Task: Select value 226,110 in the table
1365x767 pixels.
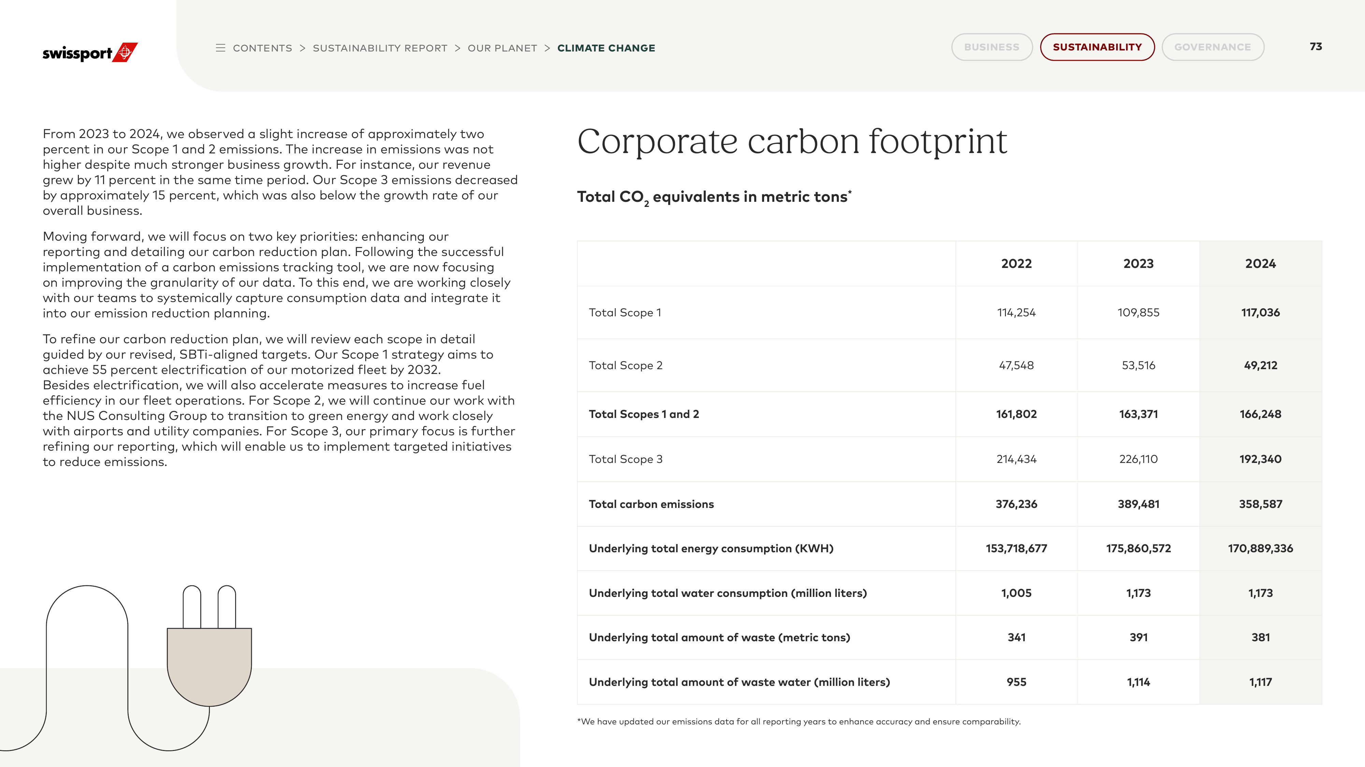Action: tap(1138, 460)
